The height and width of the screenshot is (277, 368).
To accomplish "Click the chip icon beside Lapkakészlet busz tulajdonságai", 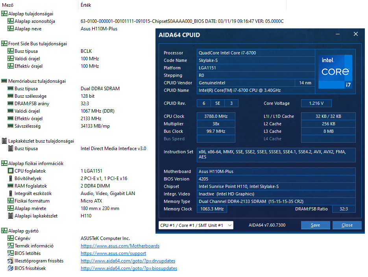I will (x=4, y=141).
